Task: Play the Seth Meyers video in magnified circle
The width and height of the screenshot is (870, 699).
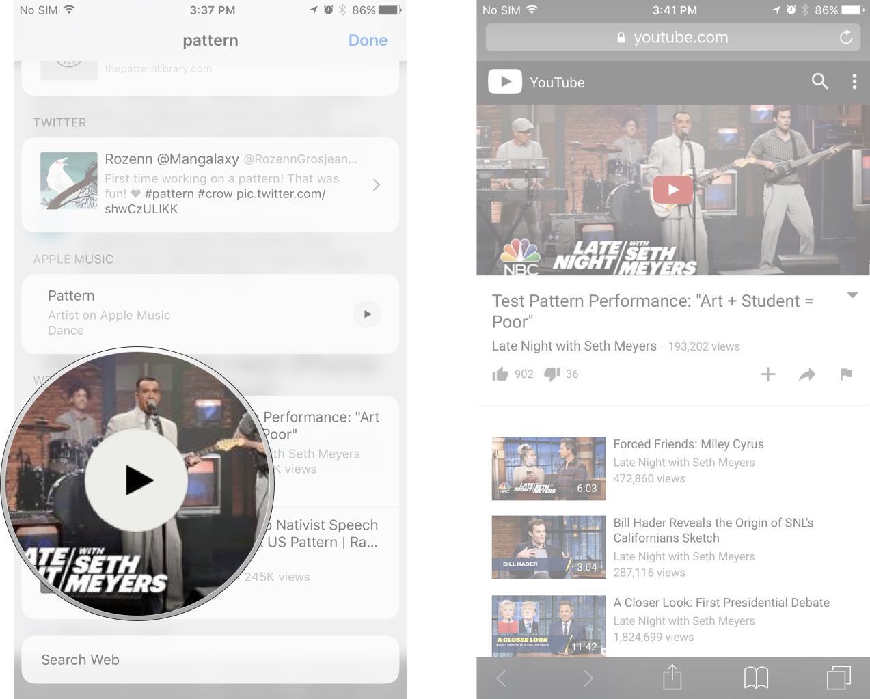Action: (137, 481)
